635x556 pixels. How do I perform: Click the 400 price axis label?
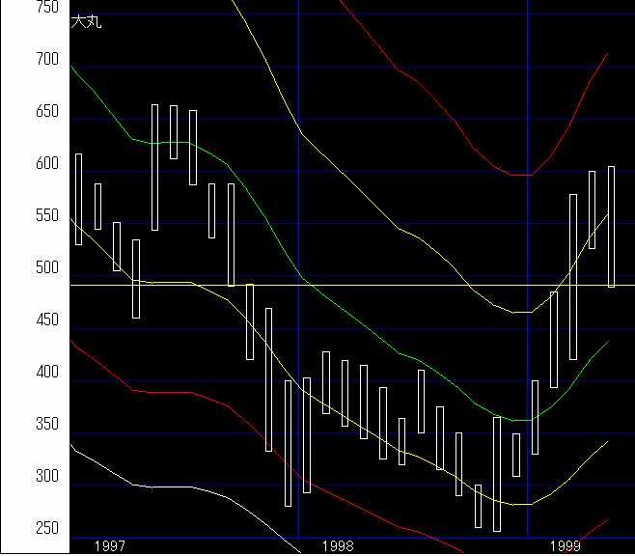(46, 373)
